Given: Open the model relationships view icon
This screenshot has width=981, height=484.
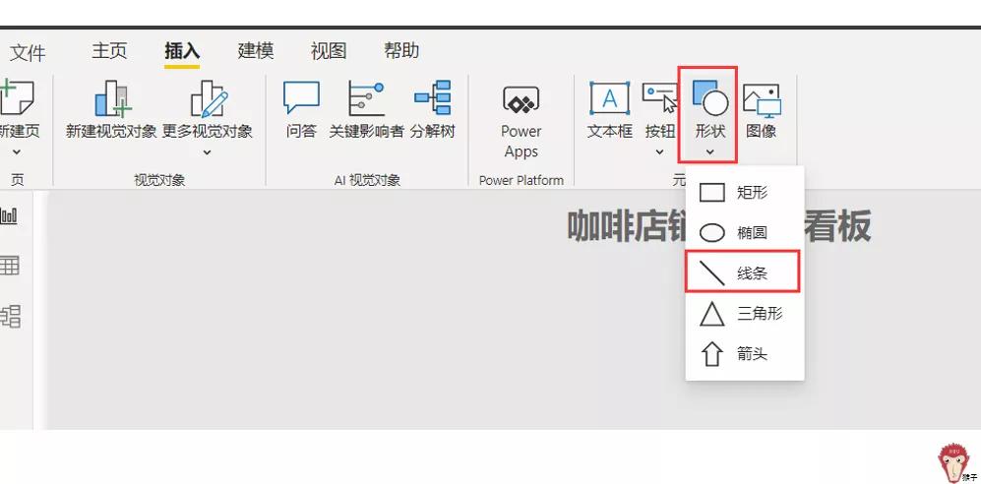Looking at the screenshot, I should click(10, 316).
